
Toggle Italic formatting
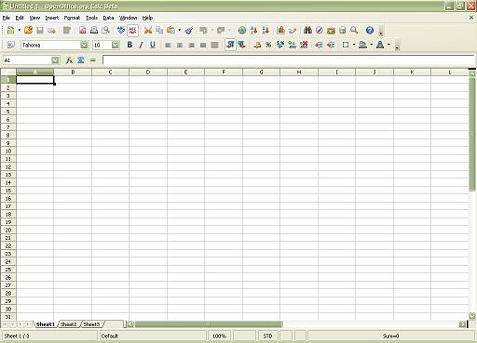point(141,45)
